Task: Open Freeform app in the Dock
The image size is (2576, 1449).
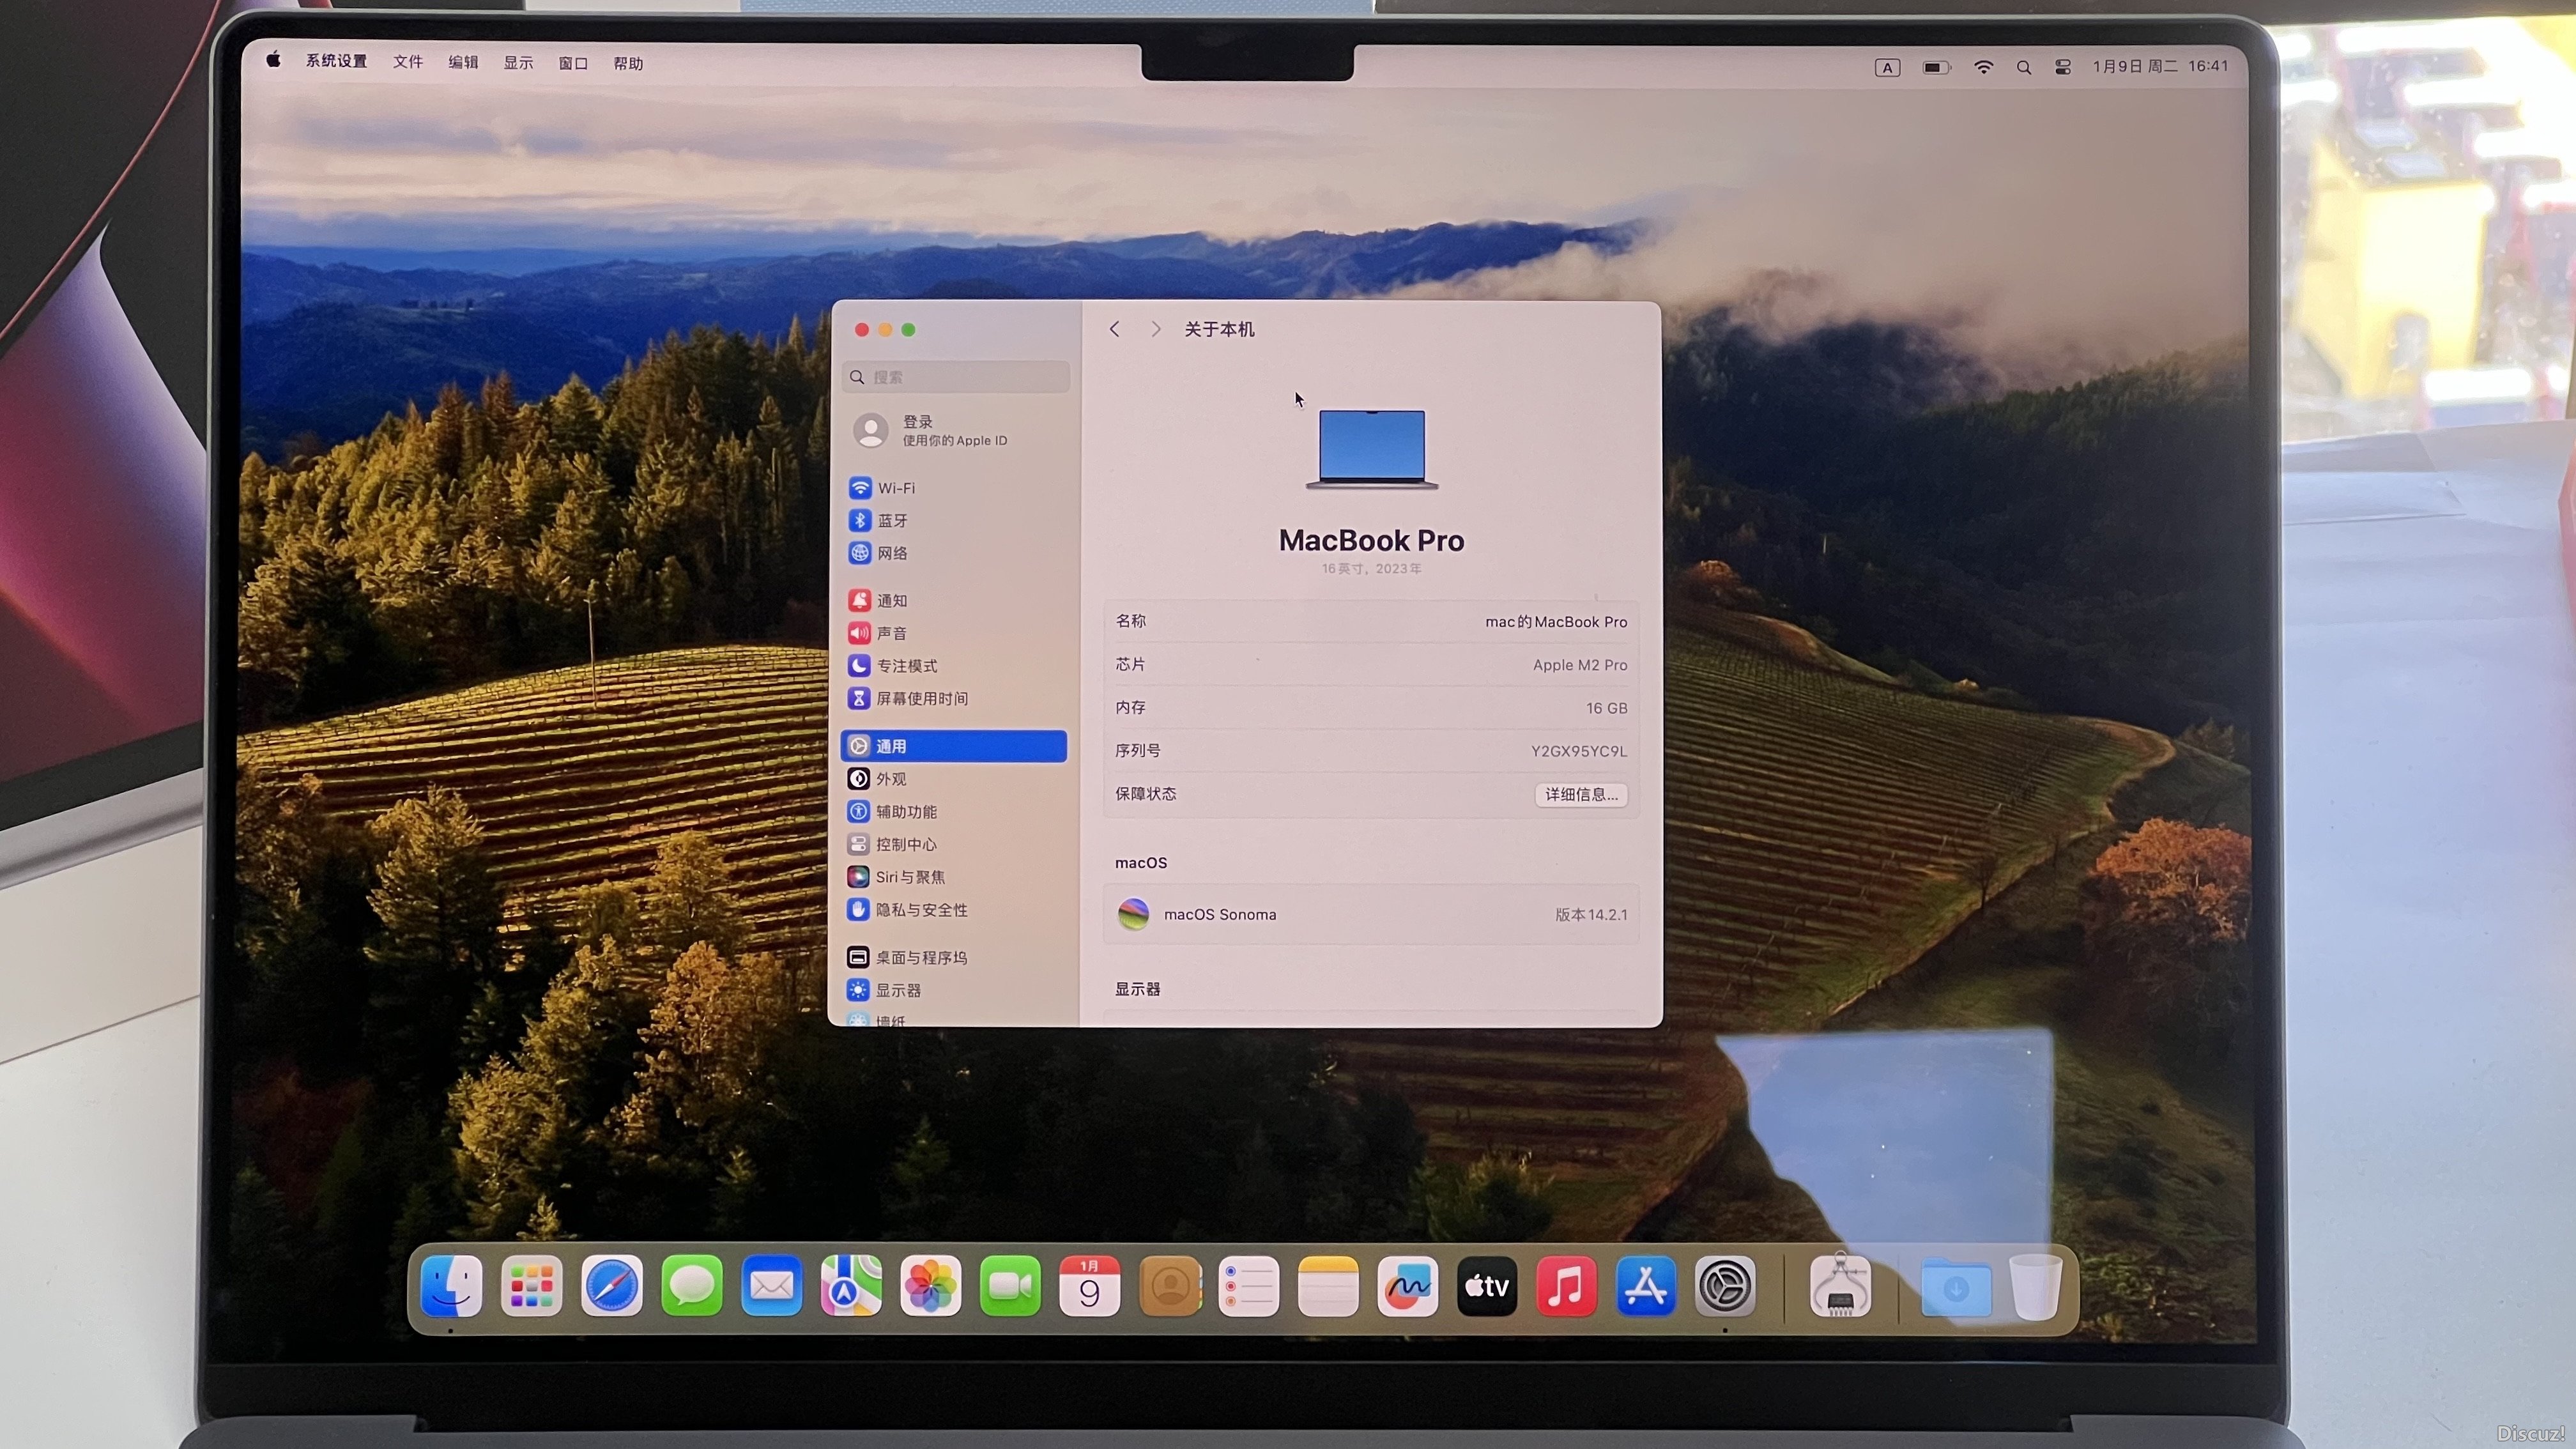Action: [1407, 1286]
